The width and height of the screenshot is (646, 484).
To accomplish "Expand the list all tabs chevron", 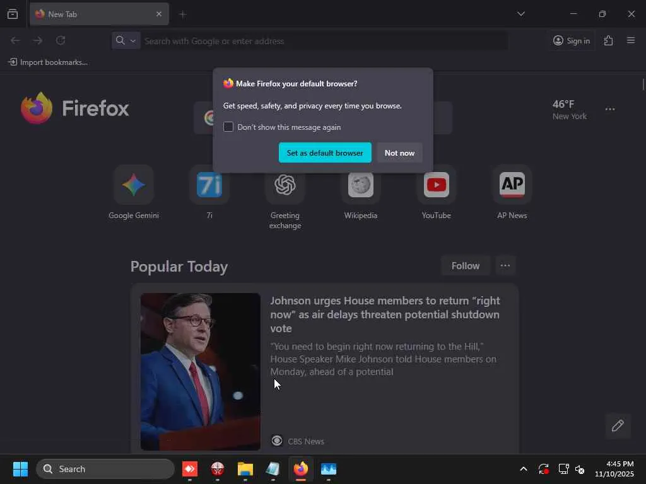I will point(521,14).
